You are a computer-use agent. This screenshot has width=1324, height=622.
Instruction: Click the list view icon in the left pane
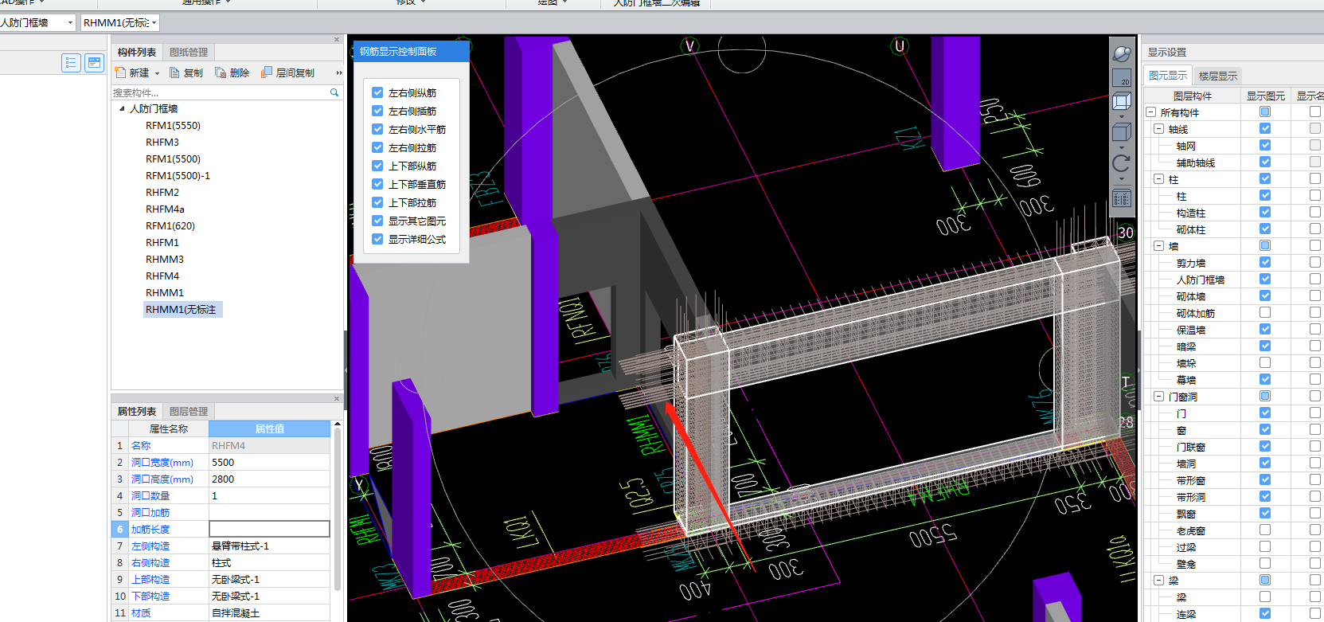[x=71, y=63]
